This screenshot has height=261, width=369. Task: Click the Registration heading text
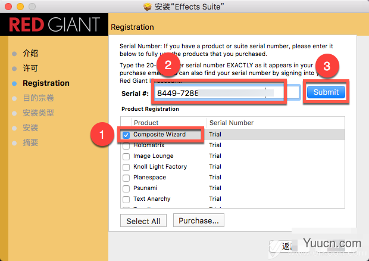coord(132,27)
